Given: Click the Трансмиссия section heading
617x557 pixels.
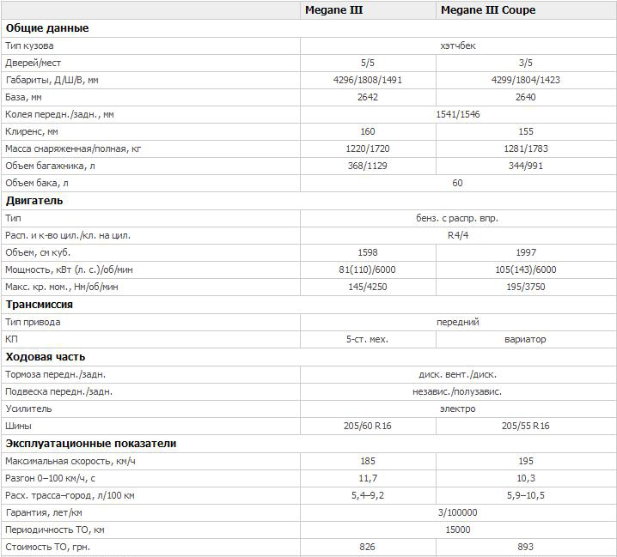Looking at the screenshot, I should [x=40, y=305].
